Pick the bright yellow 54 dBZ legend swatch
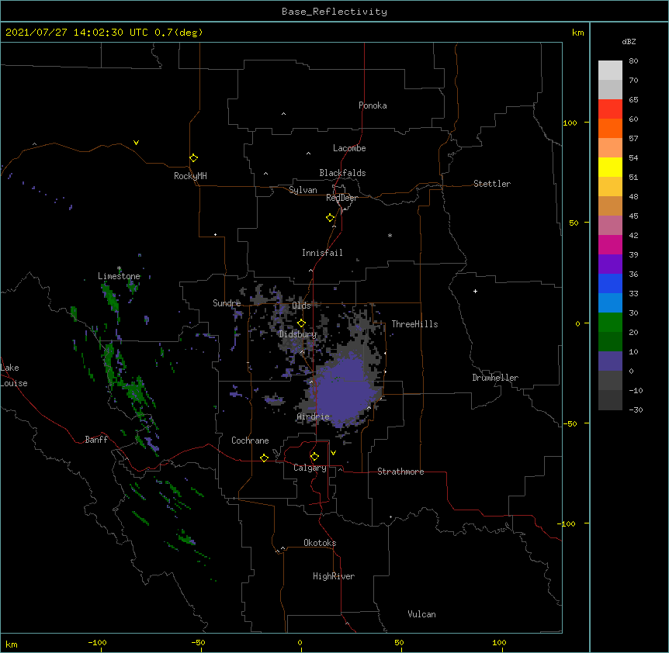This screenshot has width=669, height=653. tap(610, 167)
